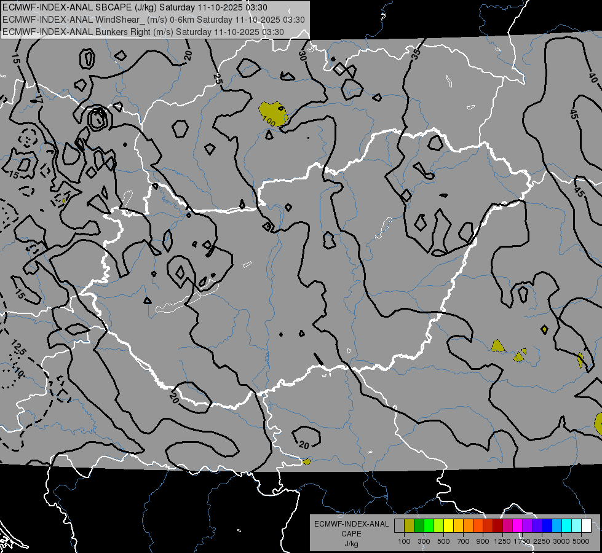
Task: Click the legend tick label 1250
Action: point(502,541)
